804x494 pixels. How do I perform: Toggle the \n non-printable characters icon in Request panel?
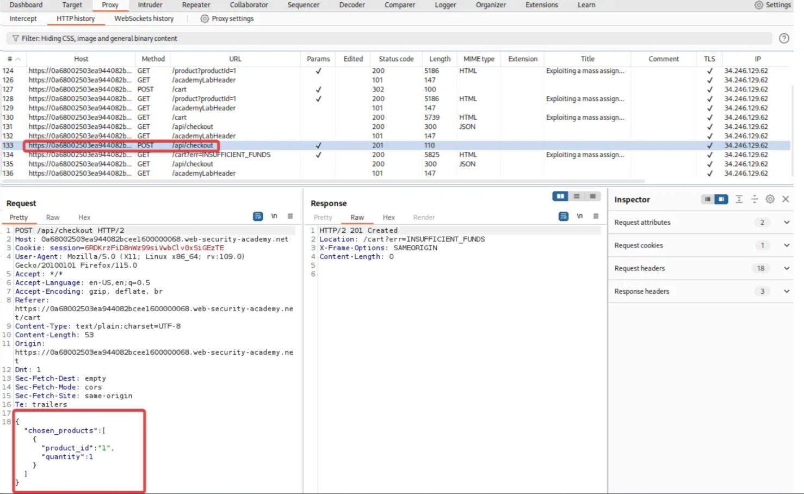[x=274, y=216]
